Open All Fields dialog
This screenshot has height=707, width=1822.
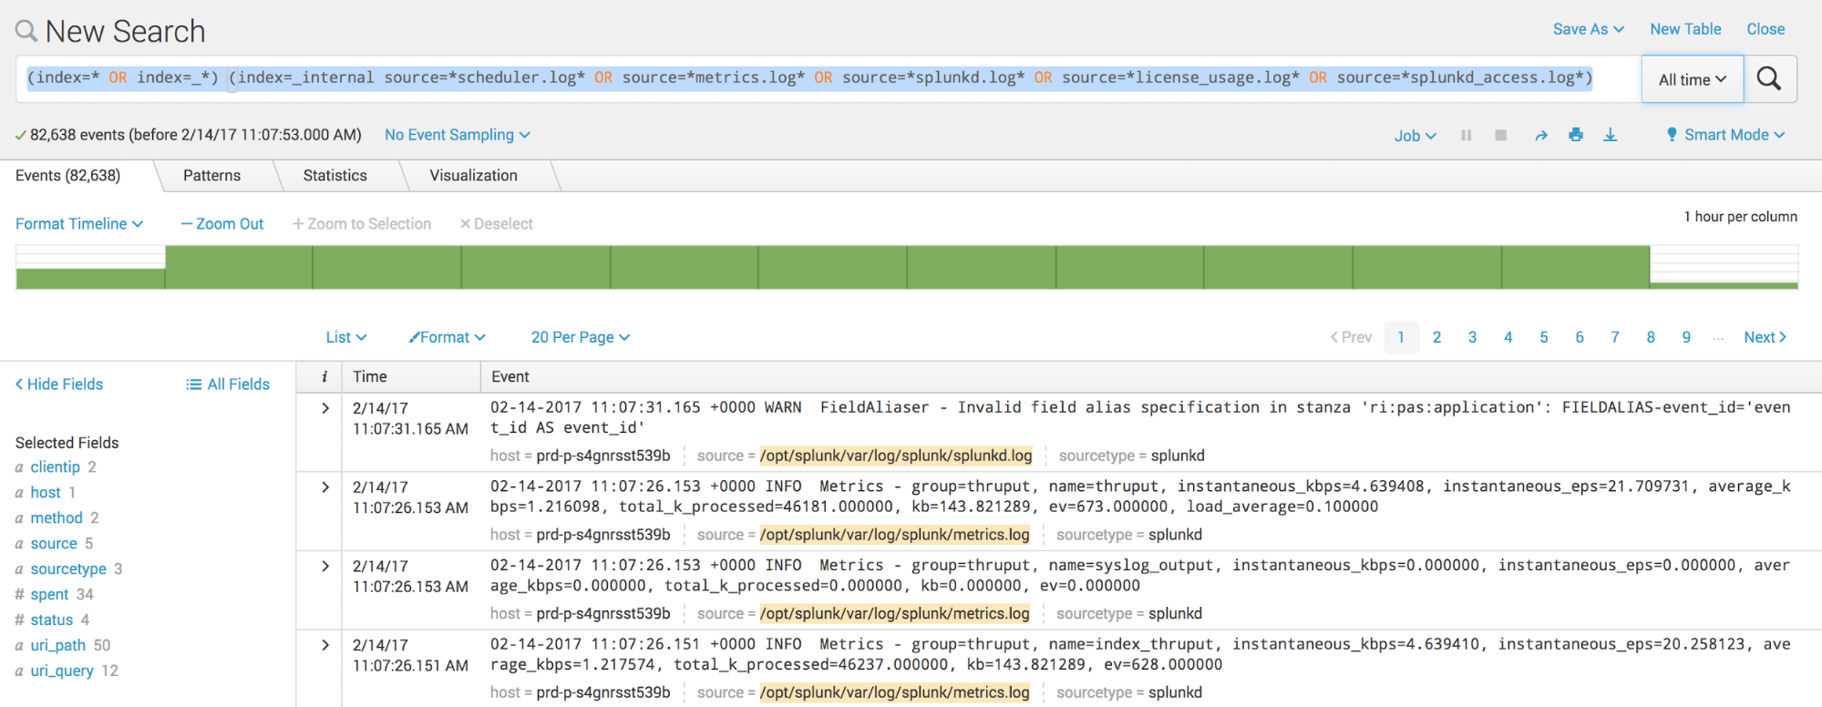point(228,384)
